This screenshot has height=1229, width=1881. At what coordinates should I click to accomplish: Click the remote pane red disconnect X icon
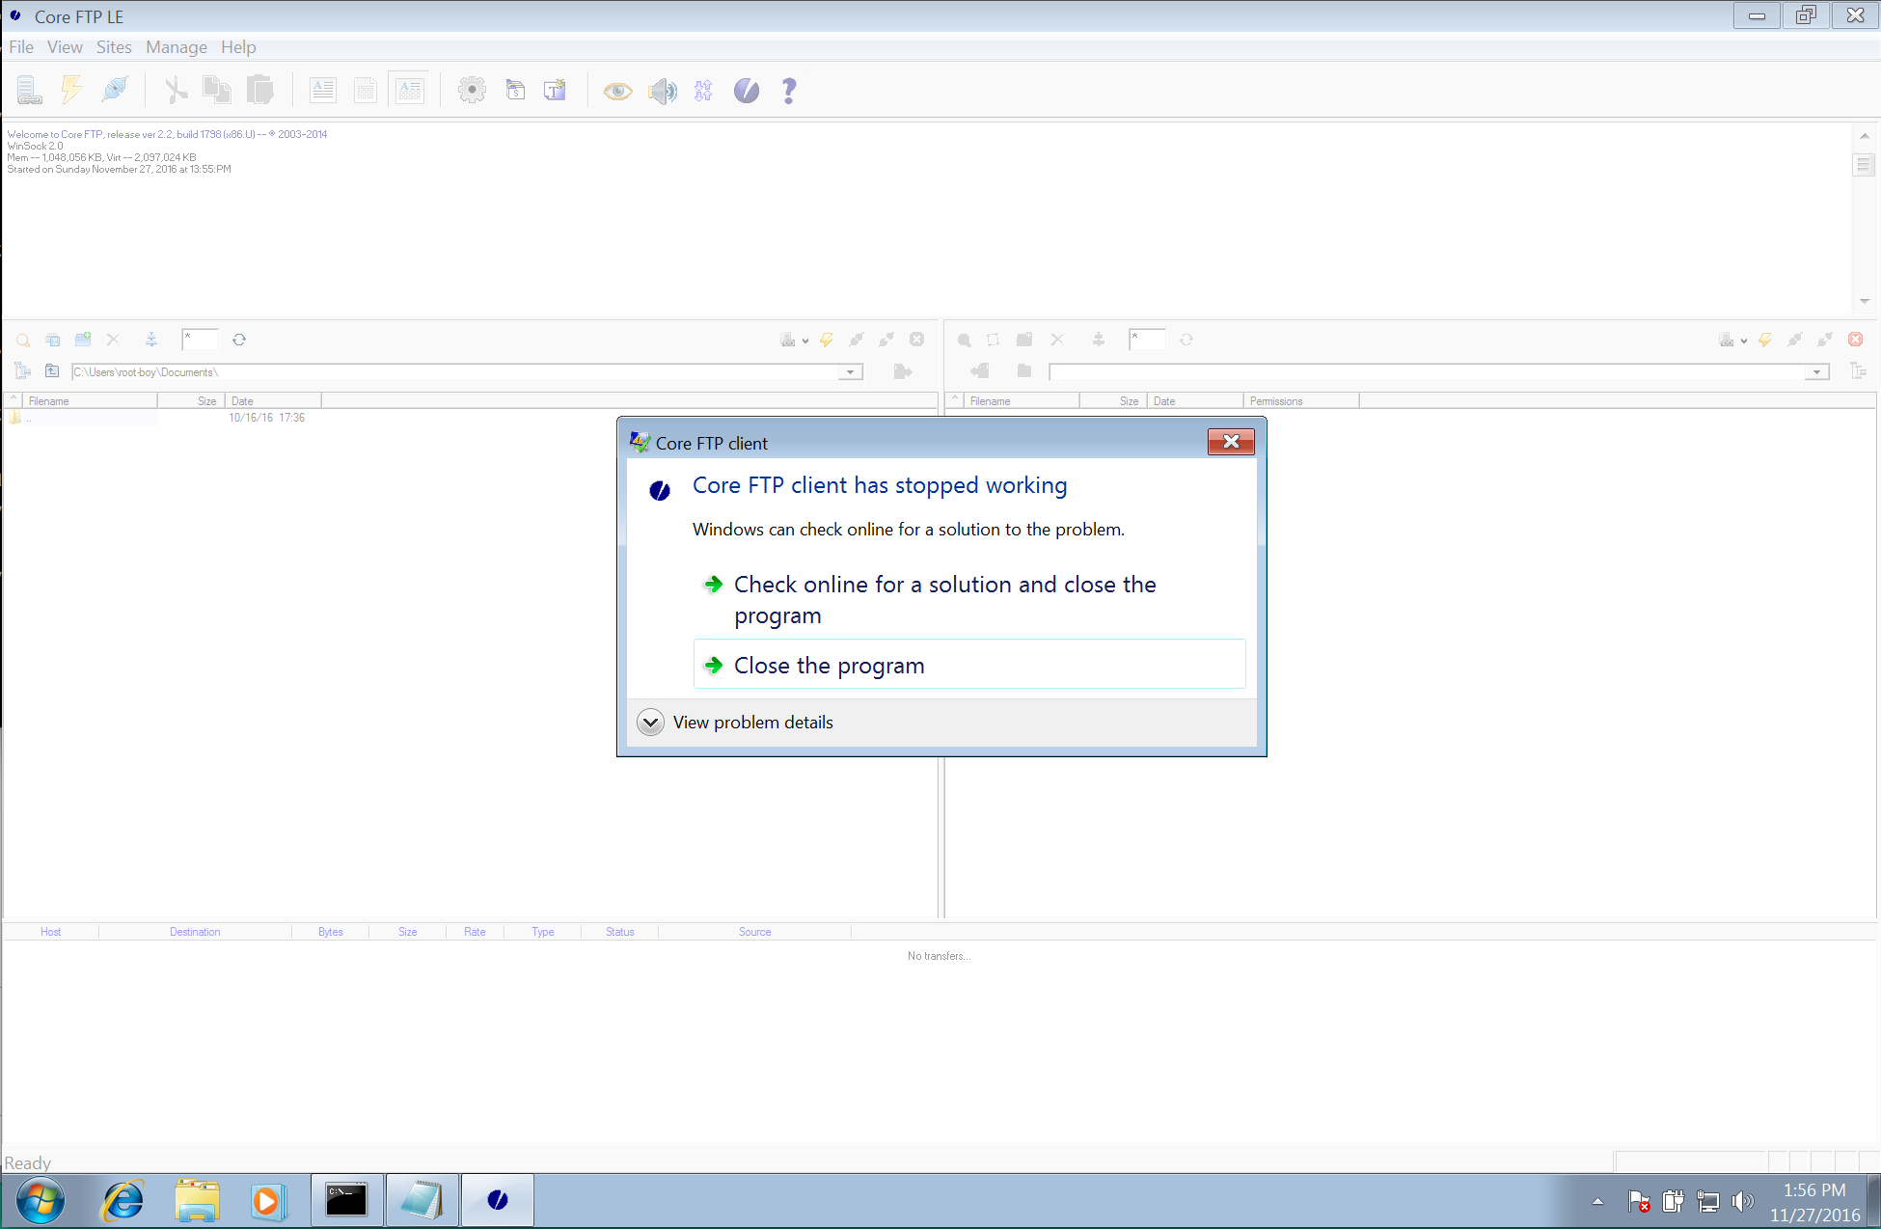tap(1856, 340)
